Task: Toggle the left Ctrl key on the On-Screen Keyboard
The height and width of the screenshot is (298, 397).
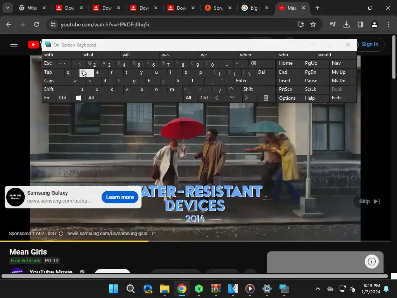Action: (64, 98)
